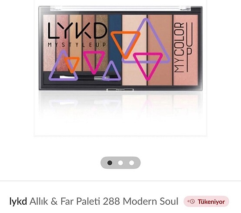Screen dimensions: 241x213
Task: Open the lykd brand link
Action: [18, 201]
